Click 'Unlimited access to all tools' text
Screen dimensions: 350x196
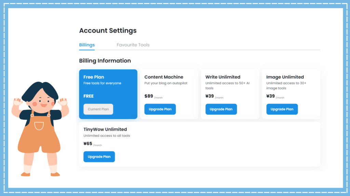coord(107,135)
